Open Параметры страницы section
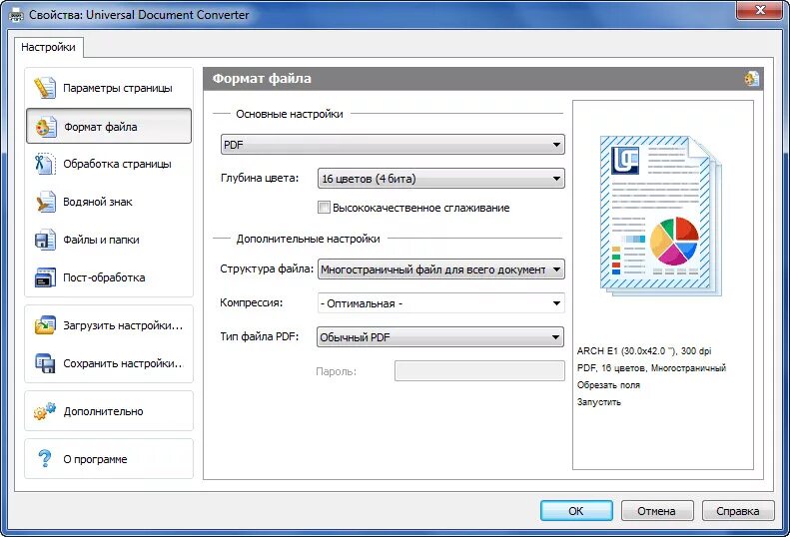Screen dimensions: 790x537 tap(109, 88)
